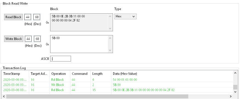
Task: Focus the Write Block hex address field
Action: tap(28, 39)
